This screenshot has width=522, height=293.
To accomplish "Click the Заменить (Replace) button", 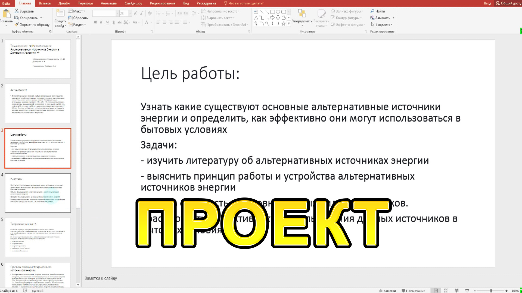I will coord(381,18).
